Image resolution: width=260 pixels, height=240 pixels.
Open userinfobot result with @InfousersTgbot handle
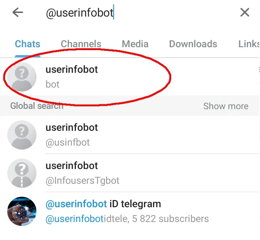tap(108, 173)
